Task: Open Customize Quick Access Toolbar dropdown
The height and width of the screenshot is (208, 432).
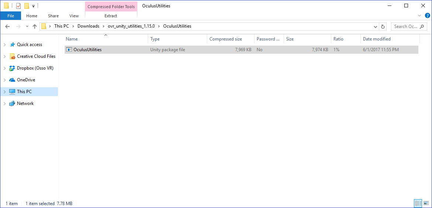Action: pyautogui.click(x=33, y=6)
